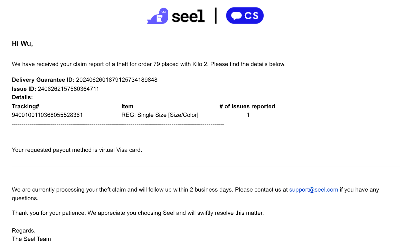Click the vertical divider between logos
The width and height of the screenshot is (416, 250).
click(216, 16)
